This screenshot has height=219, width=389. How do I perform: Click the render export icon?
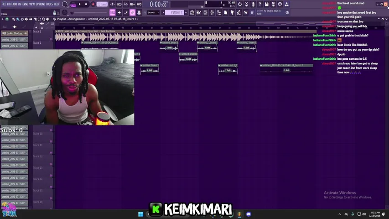click(x=273, y=4)
